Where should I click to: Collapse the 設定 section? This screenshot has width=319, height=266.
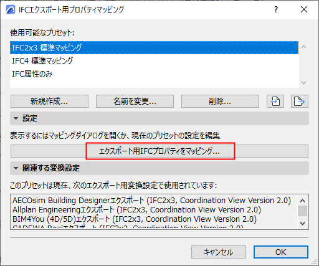[16, 118]
